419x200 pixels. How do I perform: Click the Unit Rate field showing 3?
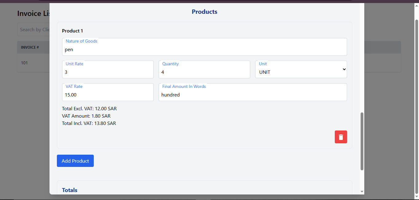coord(108,72)
